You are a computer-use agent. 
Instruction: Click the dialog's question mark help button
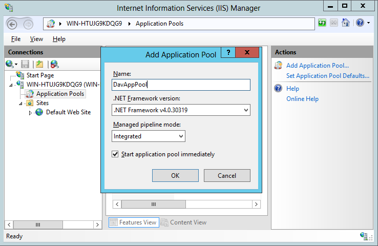[228, 52]
